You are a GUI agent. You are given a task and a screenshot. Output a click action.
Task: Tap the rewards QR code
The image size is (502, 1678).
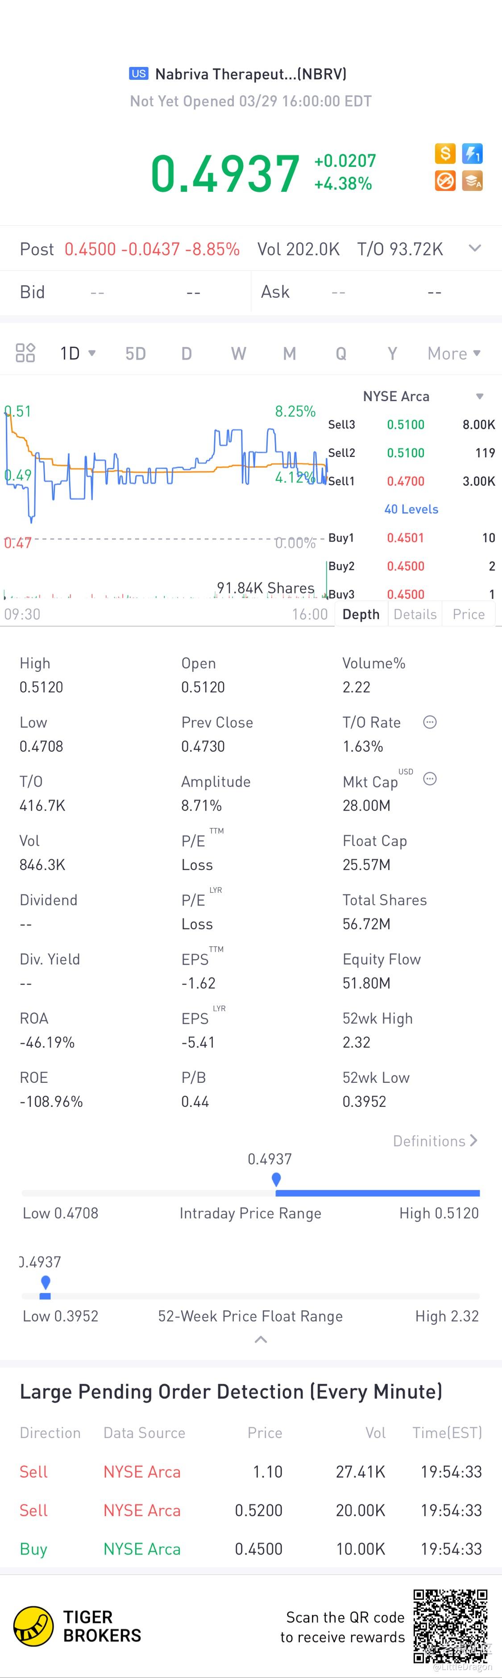coord(451,1626)
